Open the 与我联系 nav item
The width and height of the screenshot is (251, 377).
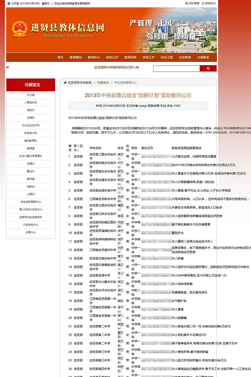click(x=203, y=57)
